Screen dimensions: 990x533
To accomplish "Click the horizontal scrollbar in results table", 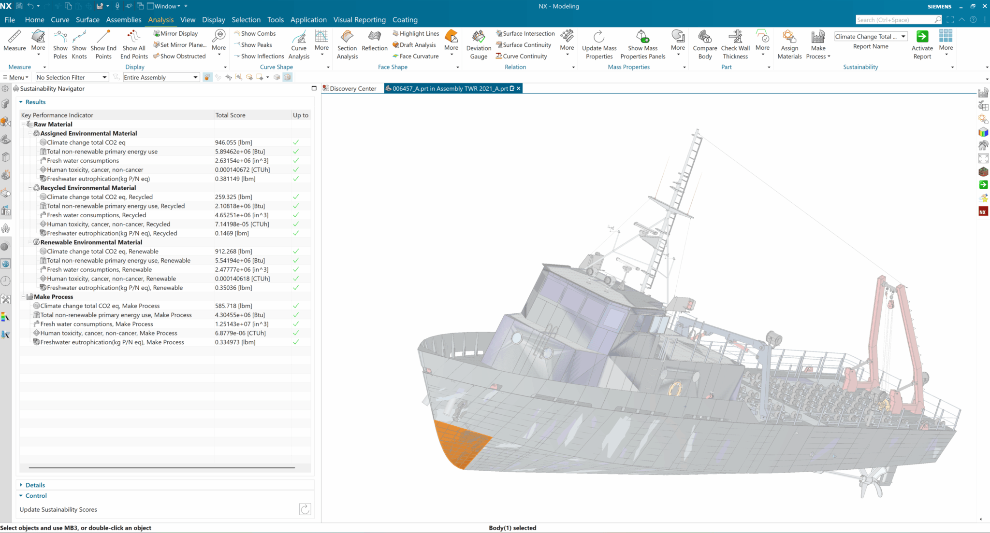I will pyautogui.click(x=161, y=467).
